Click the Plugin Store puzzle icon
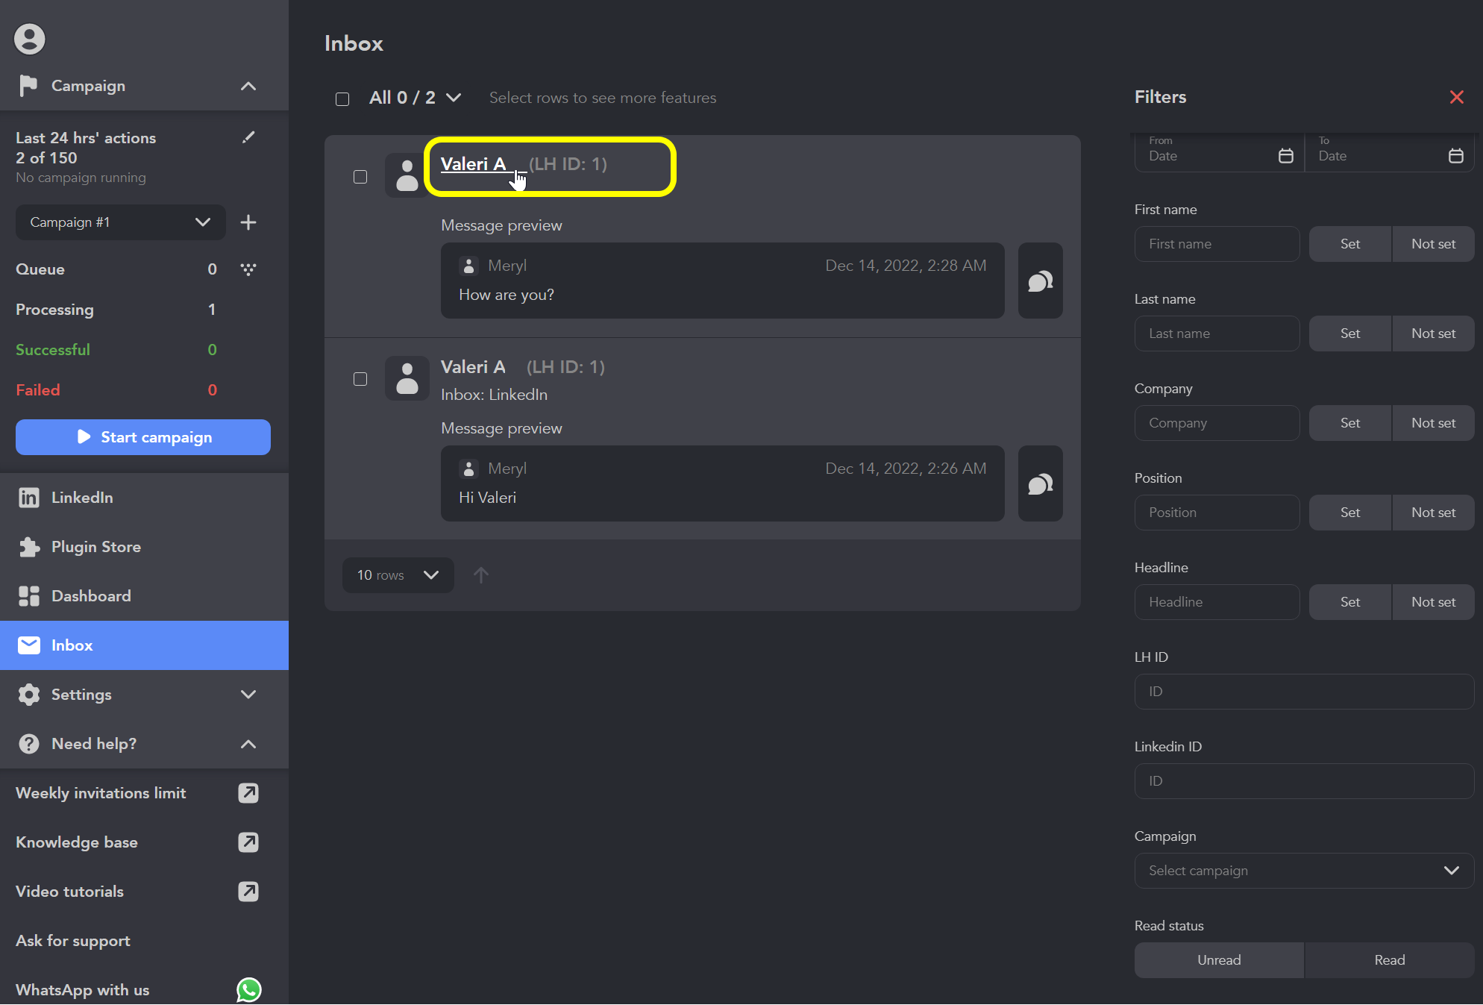 pyautogui.click(x=28, y=547)
